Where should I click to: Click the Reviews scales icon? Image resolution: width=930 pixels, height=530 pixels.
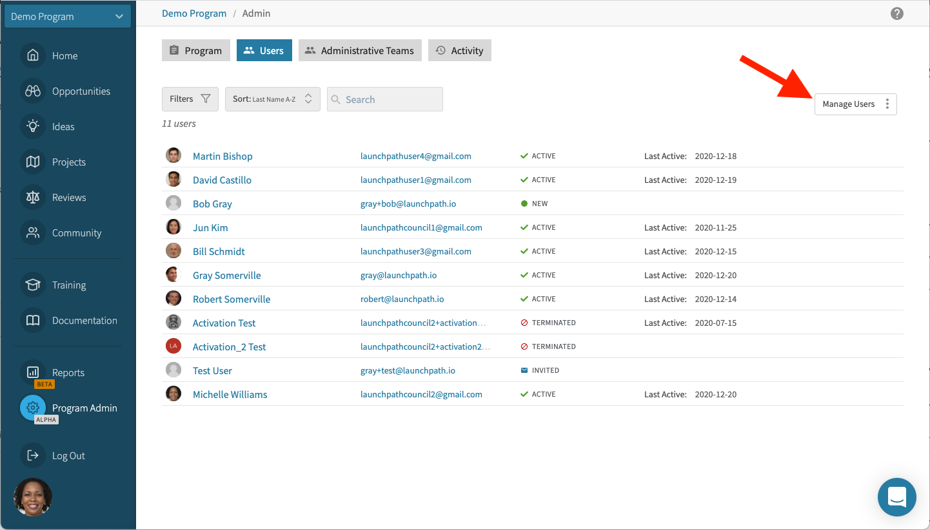click(33, 198)
